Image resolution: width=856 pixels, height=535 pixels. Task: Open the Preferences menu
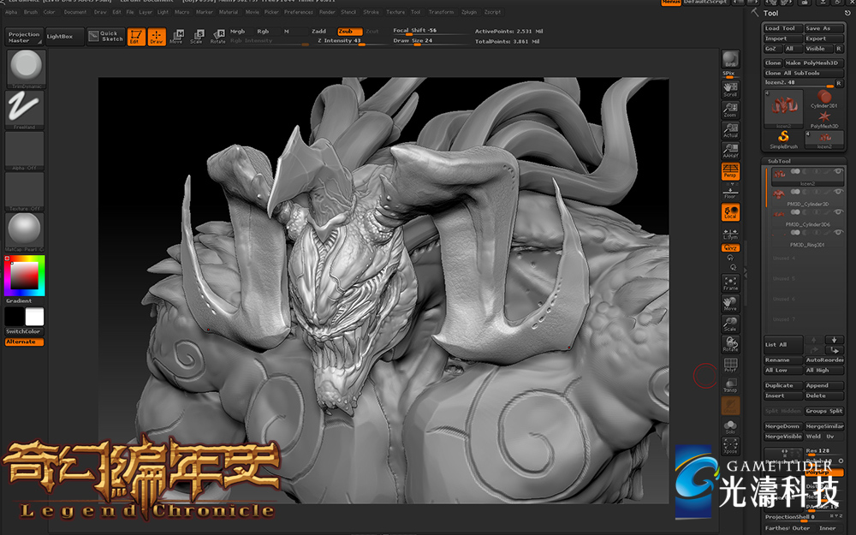(299, 12)
